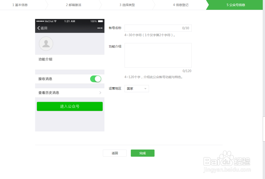Click the 返回 button at the bottom
This screenshot has width=265, height=179.
pos(115,153)
